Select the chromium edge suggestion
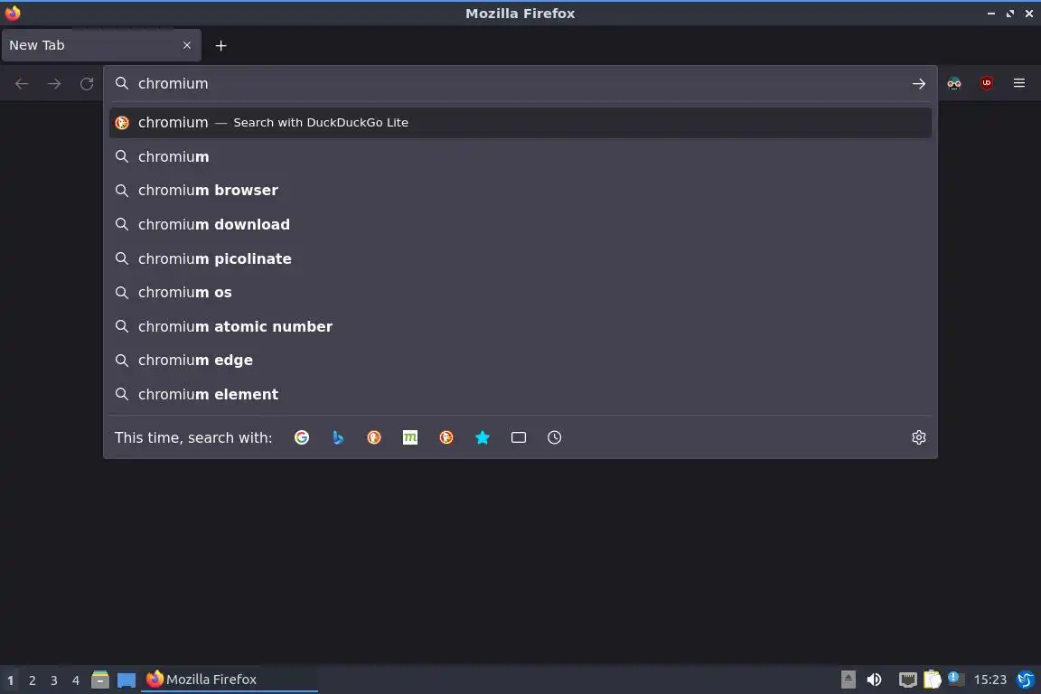Image resolution: width=1041 pixels, height=694 pixels. pyautogui.click(x=520, y=361)
